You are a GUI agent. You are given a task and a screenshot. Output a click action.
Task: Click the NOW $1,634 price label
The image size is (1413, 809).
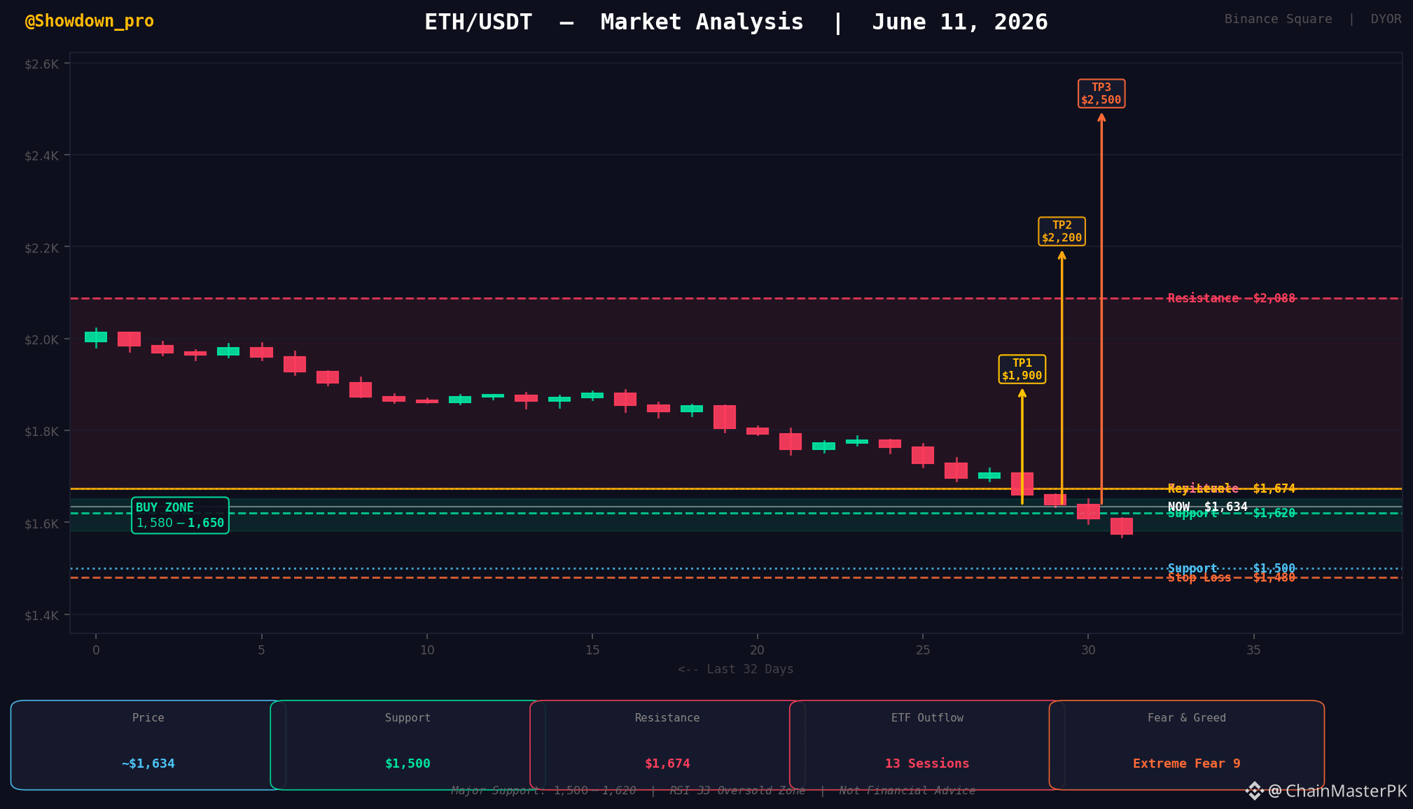click(x=1207, y=507)
